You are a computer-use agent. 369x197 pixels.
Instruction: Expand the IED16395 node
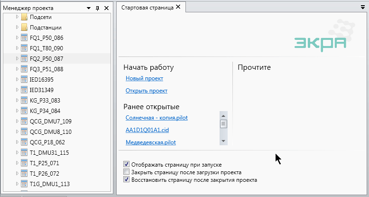17,79
